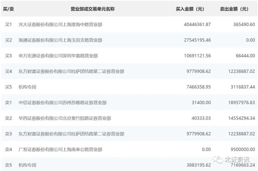Select the 卖2 row label

pyautogui.click(x=8, y=118)
